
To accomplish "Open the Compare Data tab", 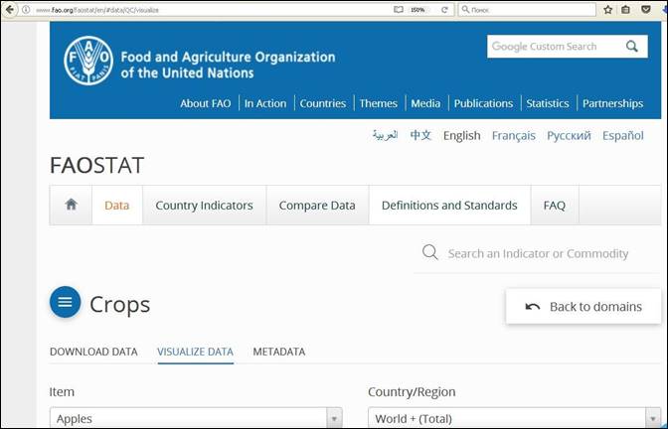I will click(316, 206).
